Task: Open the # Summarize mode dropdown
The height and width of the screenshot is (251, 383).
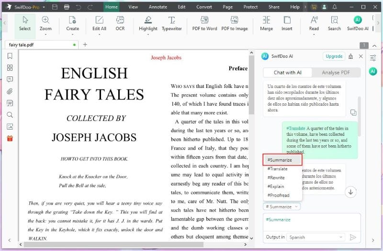Action: [282, 207]
